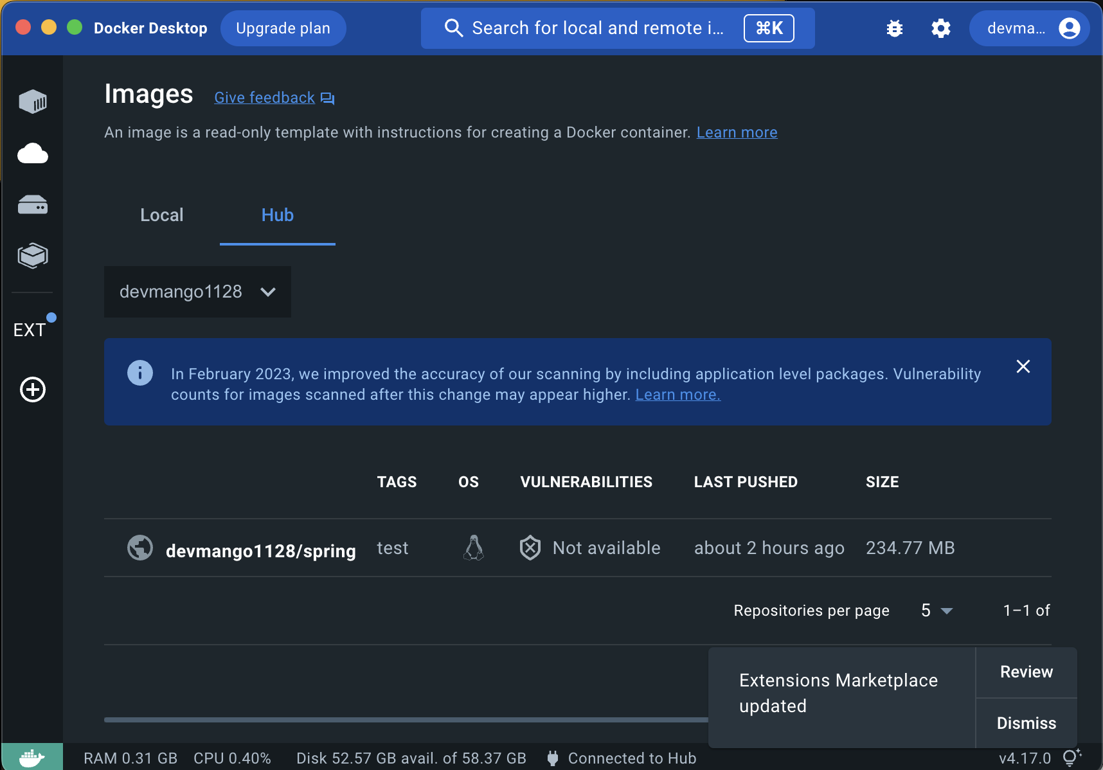Click the ⌘K shortcut badge
Screen dimensions: 1103x770
[x=769, y=28]
